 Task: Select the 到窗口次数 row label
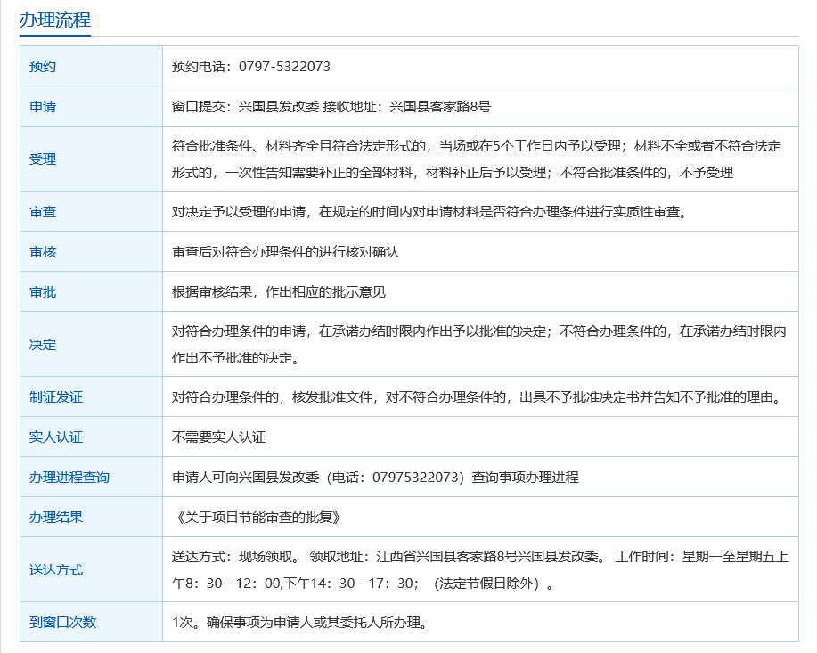pos(62,623)
